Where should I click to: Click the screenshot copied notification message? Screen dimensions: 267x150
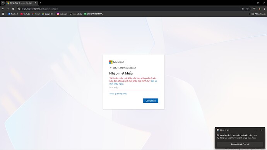237,136
